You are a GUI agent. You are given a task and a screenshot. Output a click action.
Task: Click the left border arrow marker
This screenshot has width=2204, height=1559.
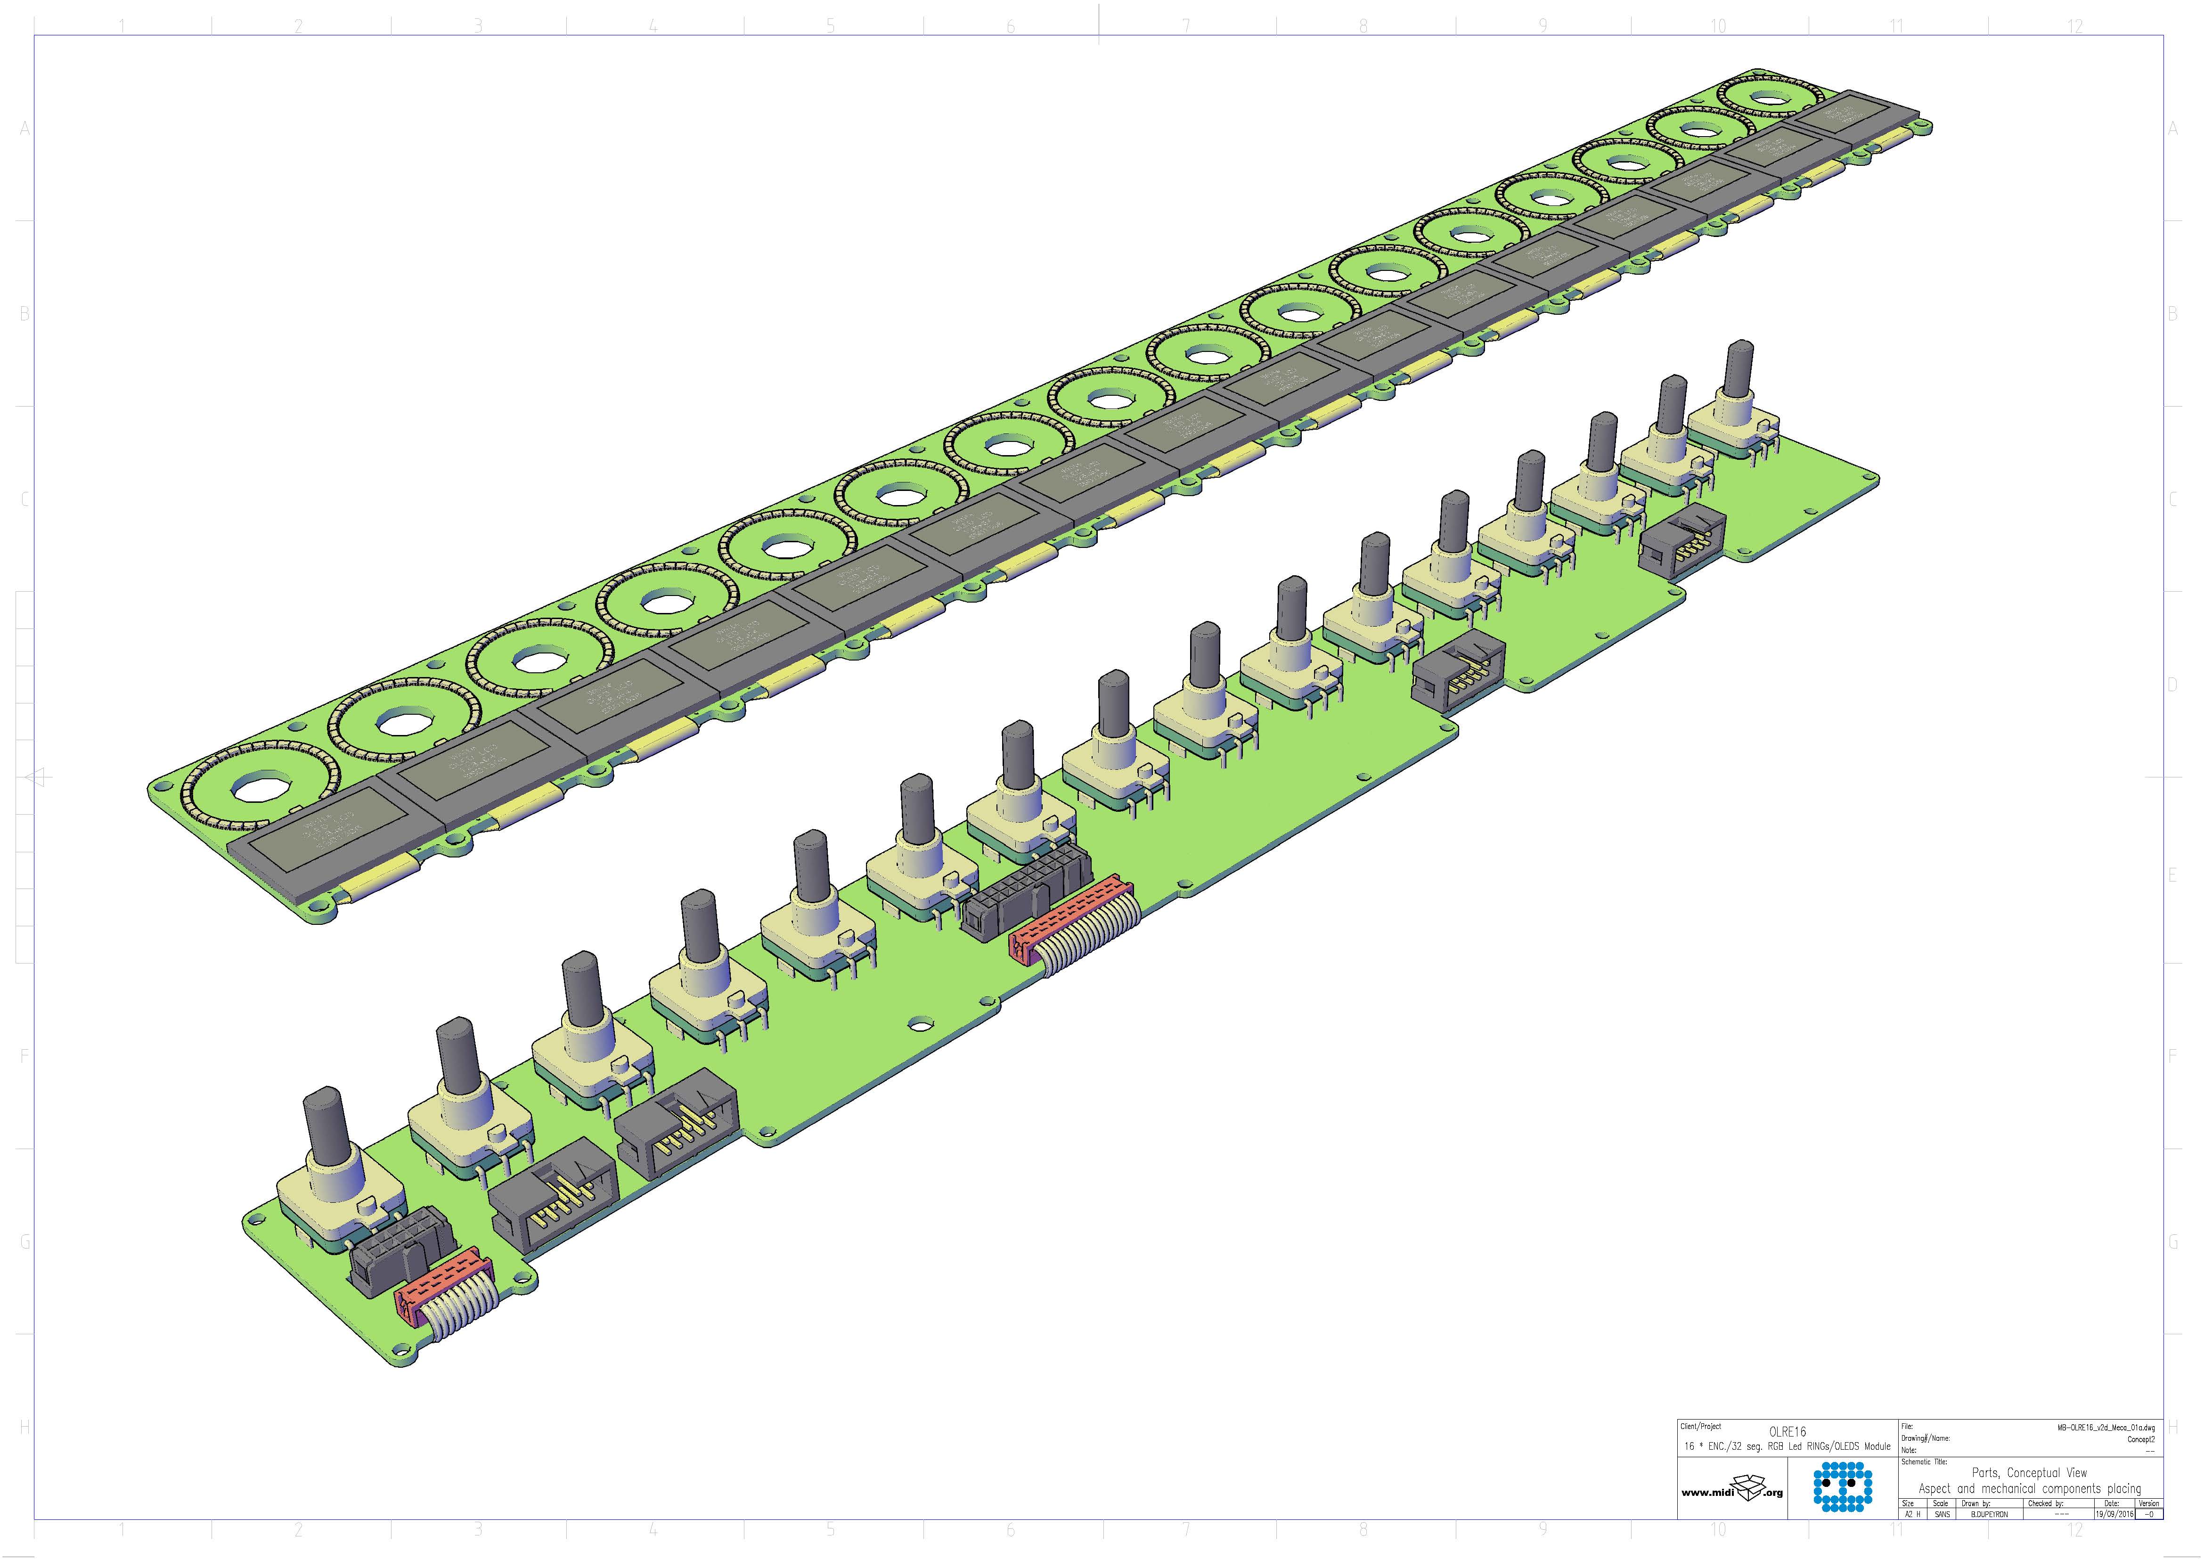pyautogui.click(x=35, y=776)
